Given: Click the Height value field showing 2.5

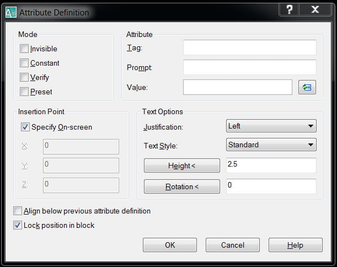Looking at the screenshot, I should pos(271,165).
